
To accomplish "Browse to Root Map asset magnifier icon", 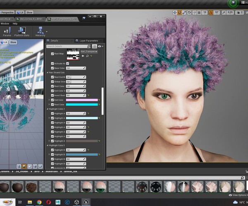I will coord(87,56).
